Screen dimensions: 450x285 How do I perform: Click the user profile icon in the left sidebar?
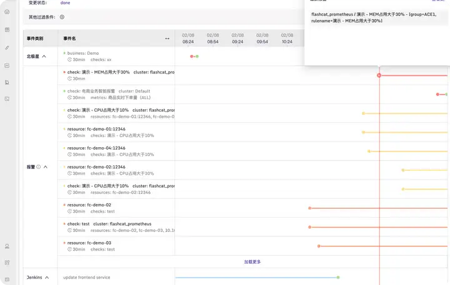click(x=7, y=246)
